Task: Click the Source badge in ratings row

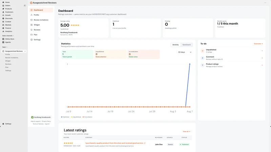Action: coord(170,145)
